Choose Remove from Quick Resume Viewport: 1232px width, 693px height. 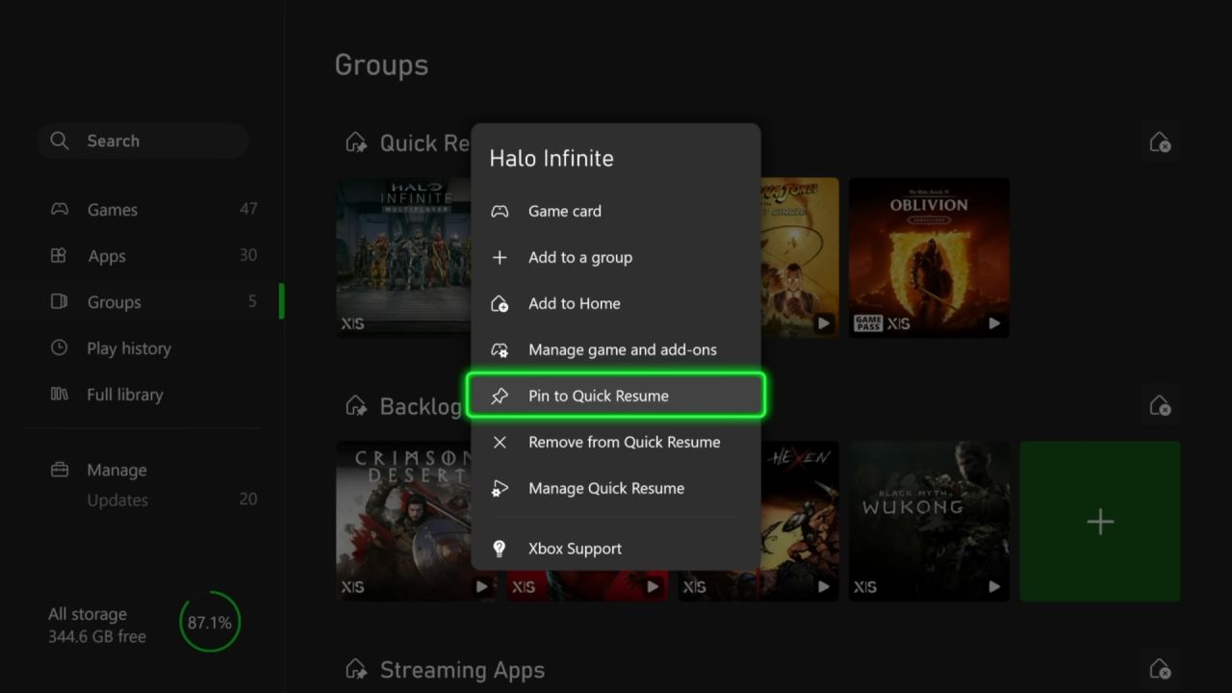coord(616,442)
